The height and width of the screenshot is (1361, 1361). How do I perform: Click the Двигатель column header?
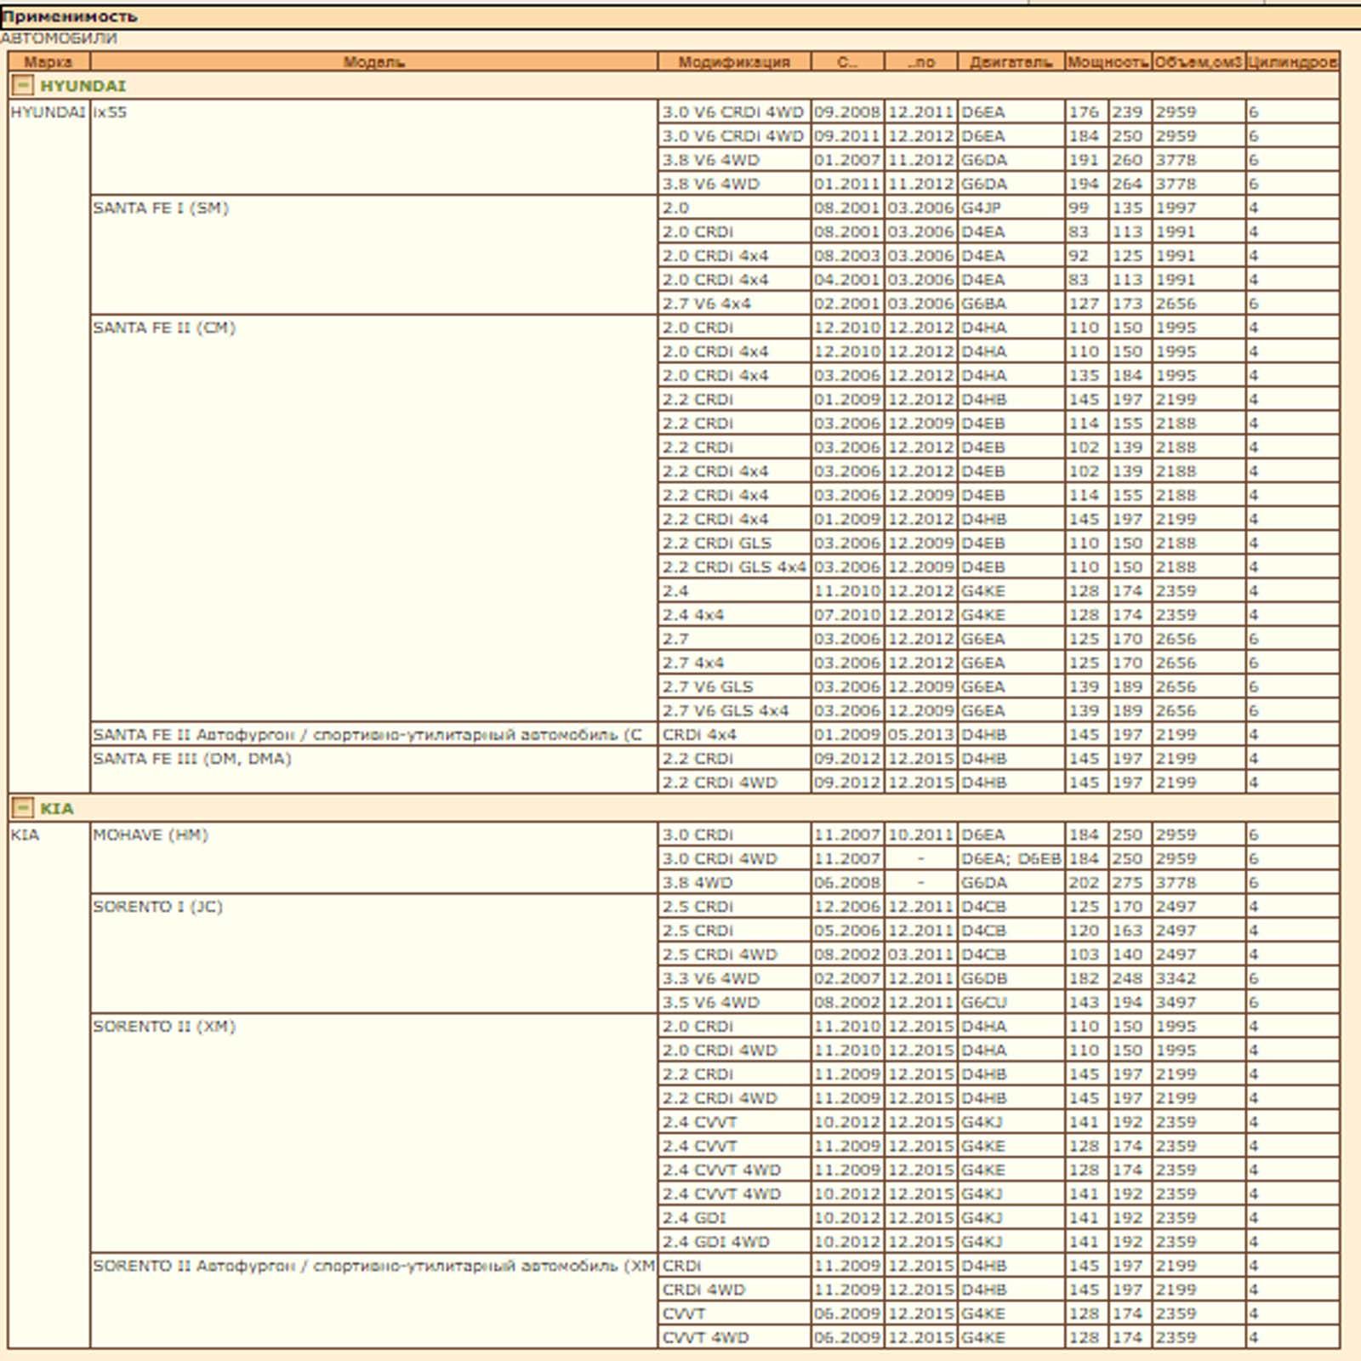(x=1011, y=62)
